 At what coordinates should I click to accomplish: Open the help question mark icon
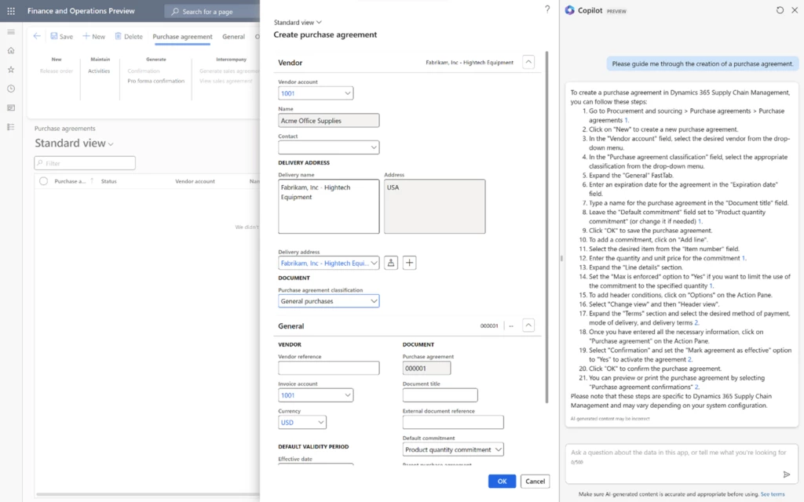pos(547,9)
